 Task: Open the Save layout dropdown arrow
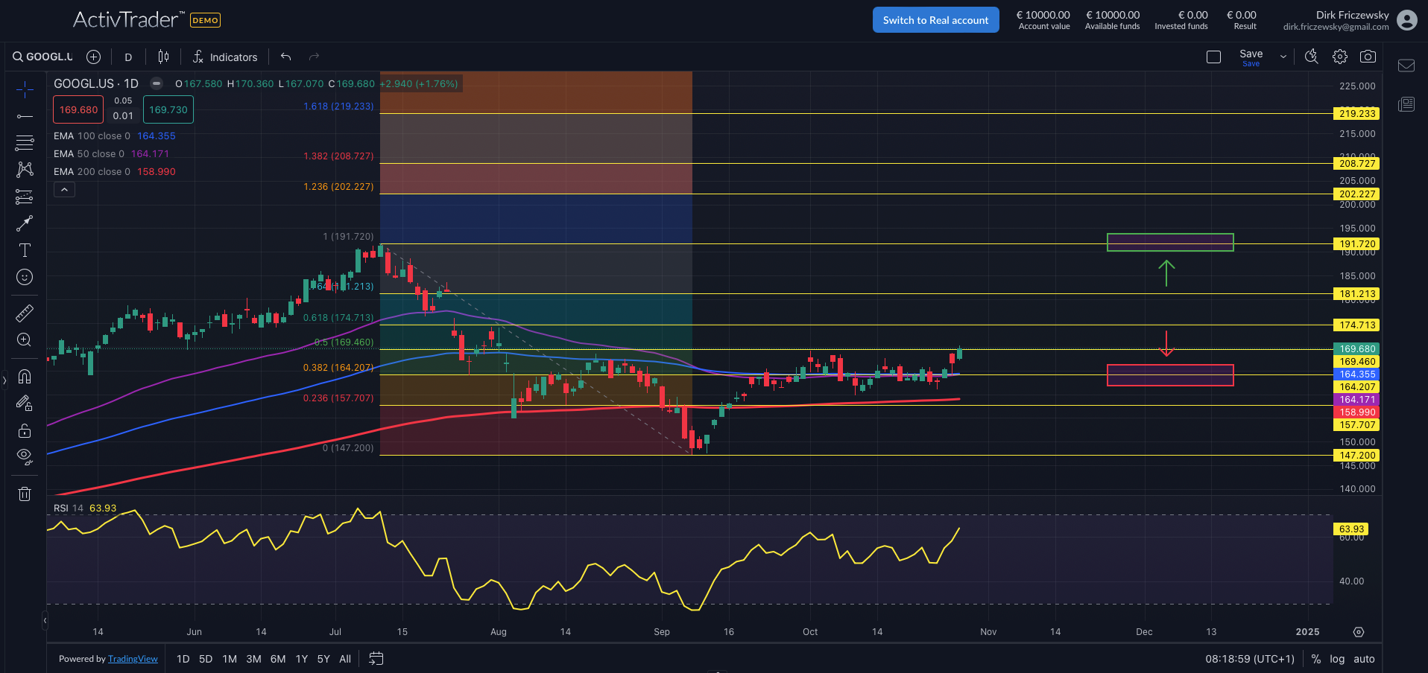point(1283,57)
